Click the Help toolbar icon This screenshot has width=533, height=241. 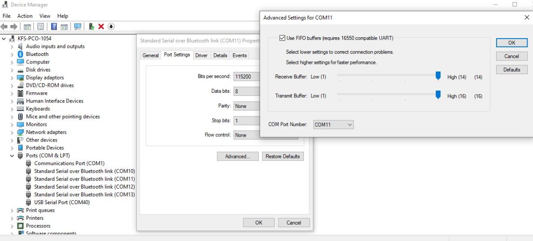(54, 27)
